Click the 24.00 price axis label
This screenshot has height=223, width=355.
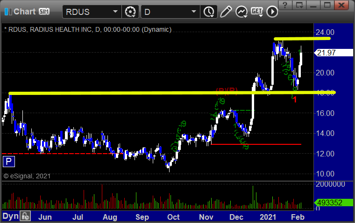click(x=325, y=32)
